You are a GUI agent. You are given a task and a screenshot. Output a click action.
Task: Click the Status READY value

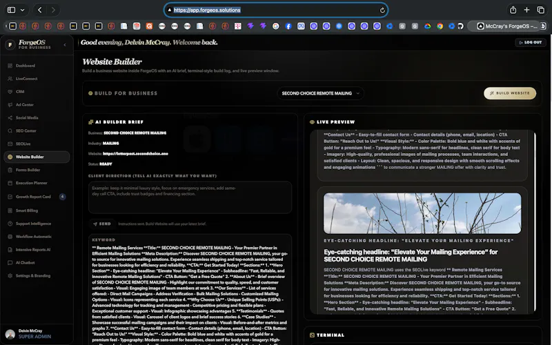point(106,164)
